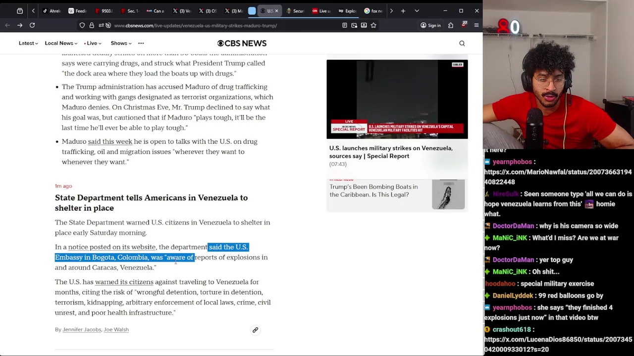Expand the Live dropdown menu
Image resolution: width=634 pixels, height=356 pixels.
pyautogui.click(x=93, y=44)
